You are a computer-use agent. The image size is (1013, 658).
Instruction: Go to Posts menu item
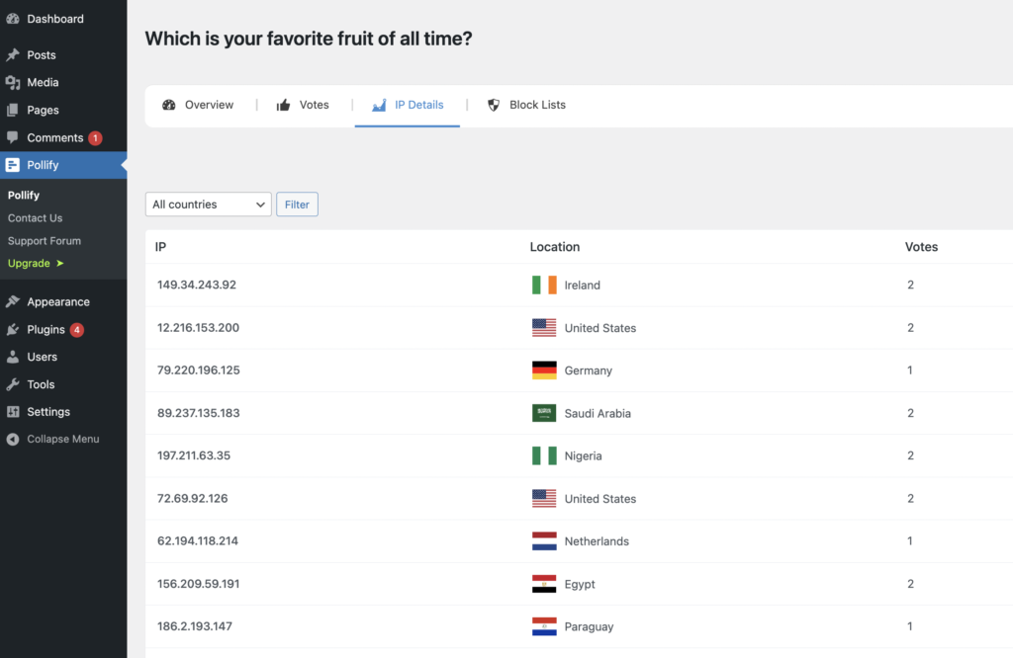63,55
